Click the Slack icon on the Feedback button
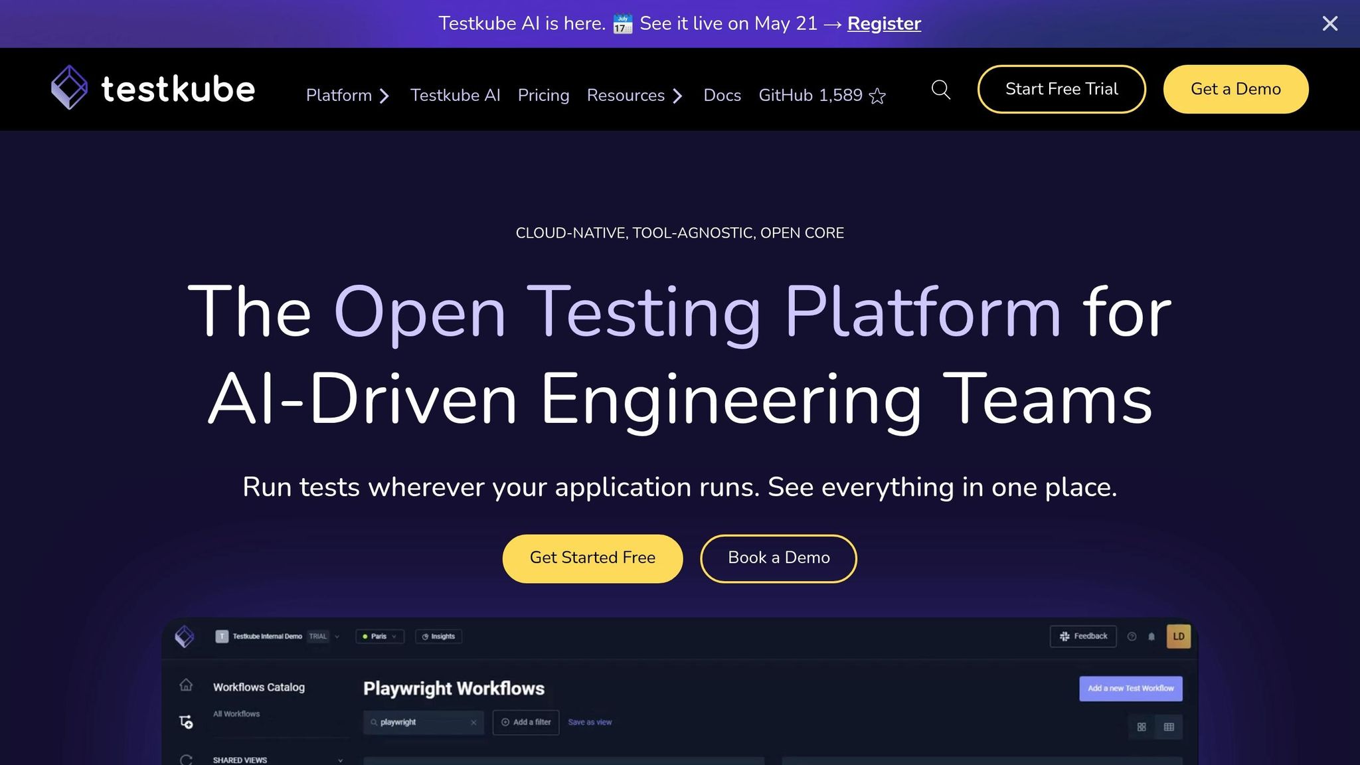Image resolution: width=1360 pixels, height=765 pixels. [1064, 636]
